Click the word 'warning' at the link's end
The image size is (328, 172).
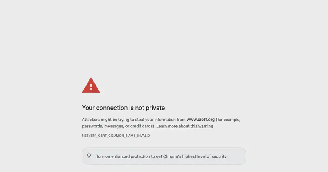pyautogui.click(x=206, y=126)
